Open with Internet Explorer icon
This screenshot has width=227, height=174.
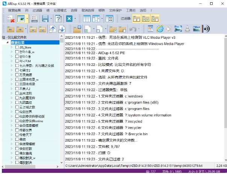160,29
